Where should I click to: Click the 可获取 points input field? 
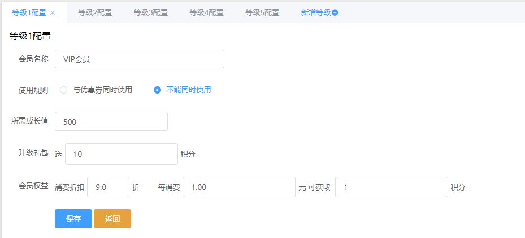click(391, 187)
